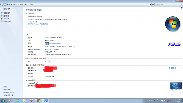The width and height of the screenshot is (183, 103).
Task: Click the shield icon beside 遠端設定
Action: [2, 16]
